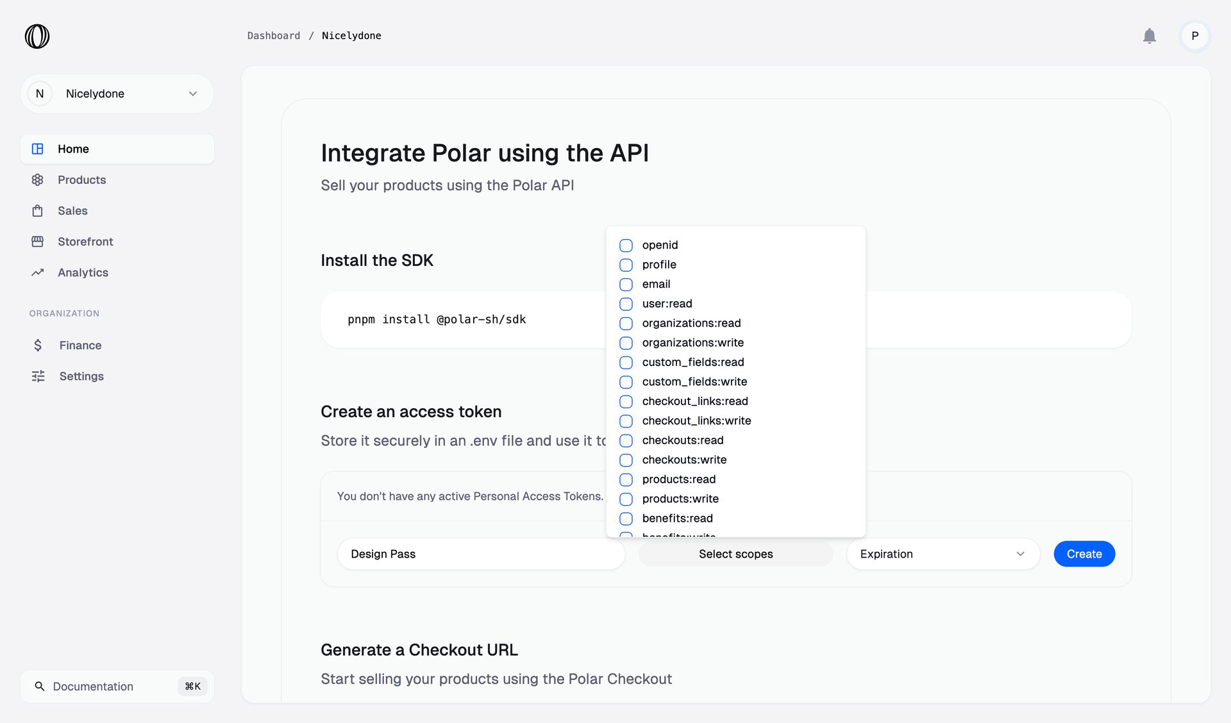The image size is (1231, 723).
Task: Click the notification bell
Action: click(1150, 36)
